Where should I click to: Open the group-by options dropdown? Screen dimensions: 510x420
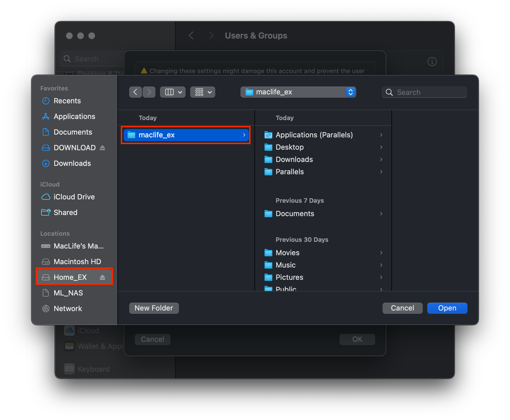(203, 92)
